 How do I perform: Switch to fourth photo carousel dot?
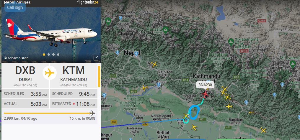click(58, 55)
